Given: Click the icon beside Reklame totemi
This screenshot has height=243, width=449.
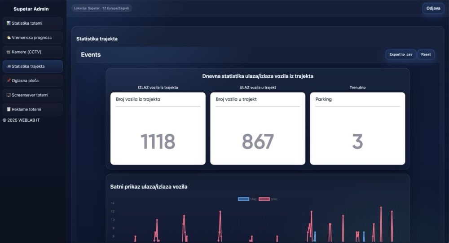Looking at the screenshot, I should [x=9, y=110].
